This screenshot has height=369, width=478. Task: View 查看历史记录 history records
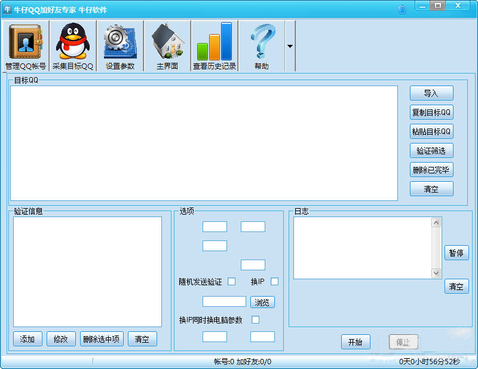(x=215, y=42)
